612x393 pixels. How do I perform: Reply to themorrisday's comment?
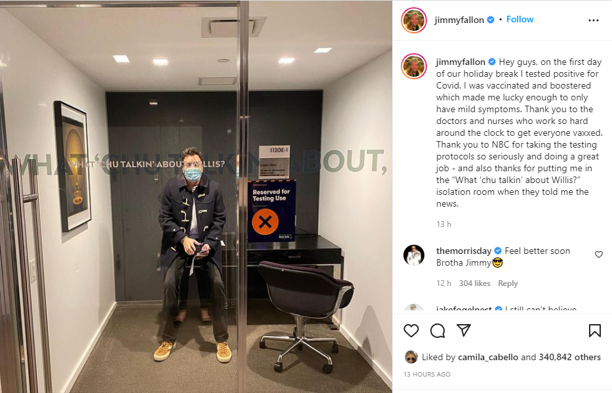tap(508, 283)
